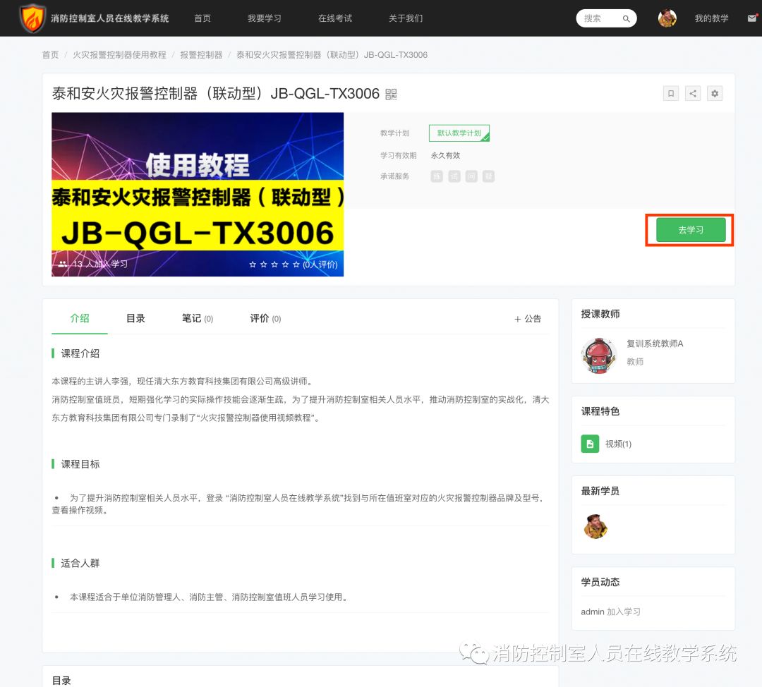Share the course via share icon
Image resolution: width=762 pixels, height=687 pixels.
point(693,93)
